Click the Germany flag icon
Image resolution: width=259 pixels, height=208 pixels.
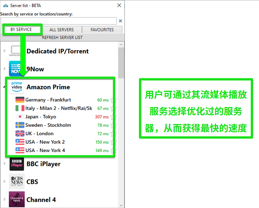coord(20,100)
